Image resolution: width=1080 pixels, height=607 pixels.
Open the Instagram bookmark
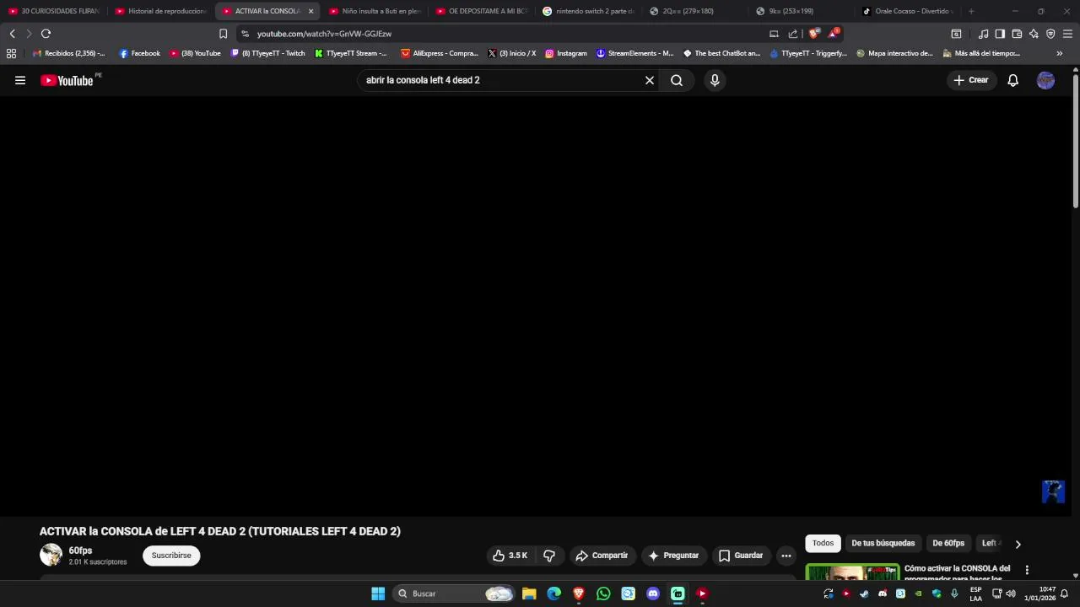tap(566, 53)
